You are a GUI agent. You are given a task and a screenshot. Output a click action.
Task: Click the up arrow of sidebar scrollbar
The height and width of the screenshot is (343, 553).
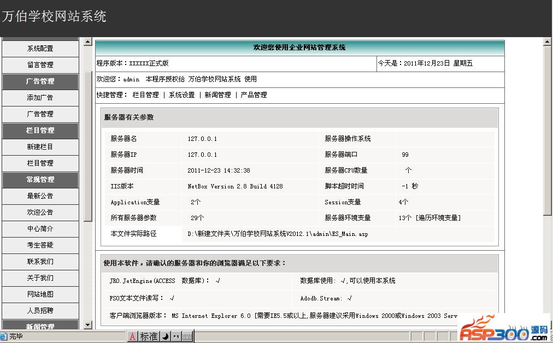tap(88, 42)
